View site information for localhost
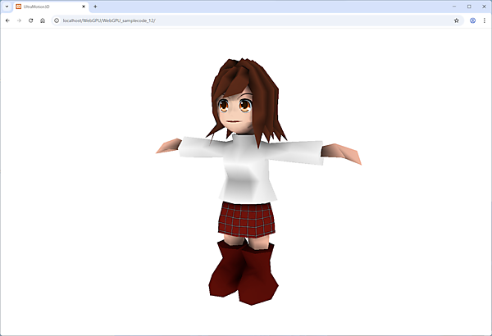Image resolution: width=492 pixels, height=336 pixels. pos(56,20)
